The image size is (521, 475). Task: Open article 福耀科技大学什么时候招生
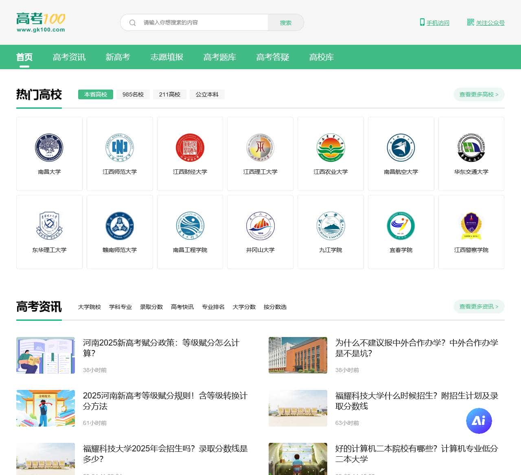[x=417, y=401]
